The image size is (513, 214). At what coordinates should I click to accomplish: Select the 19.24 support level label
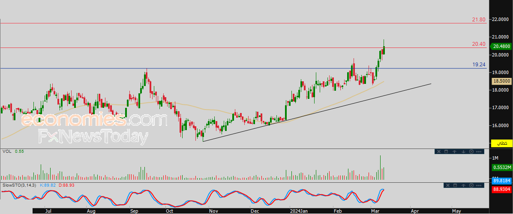[479, 65]
